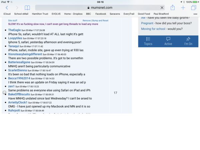
Task: Open Batteriesallgone profile link
Action: click(x=19, y=62)
